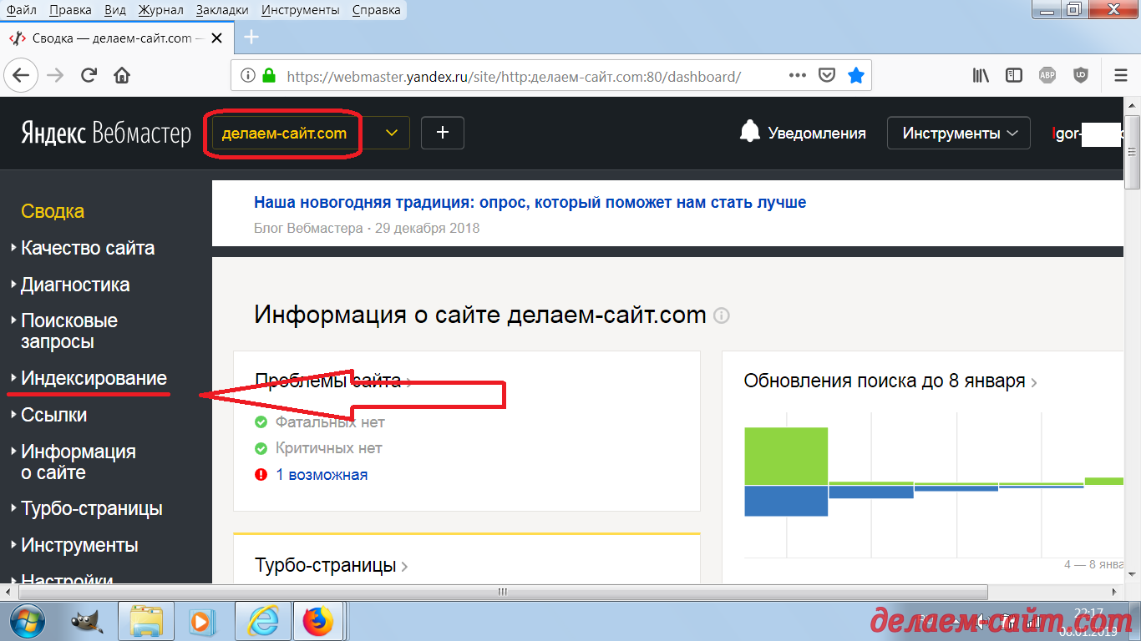Launch GIMP from the taskbar
The width and height of the screenshot is (1141, 641).
click(86, 621)
